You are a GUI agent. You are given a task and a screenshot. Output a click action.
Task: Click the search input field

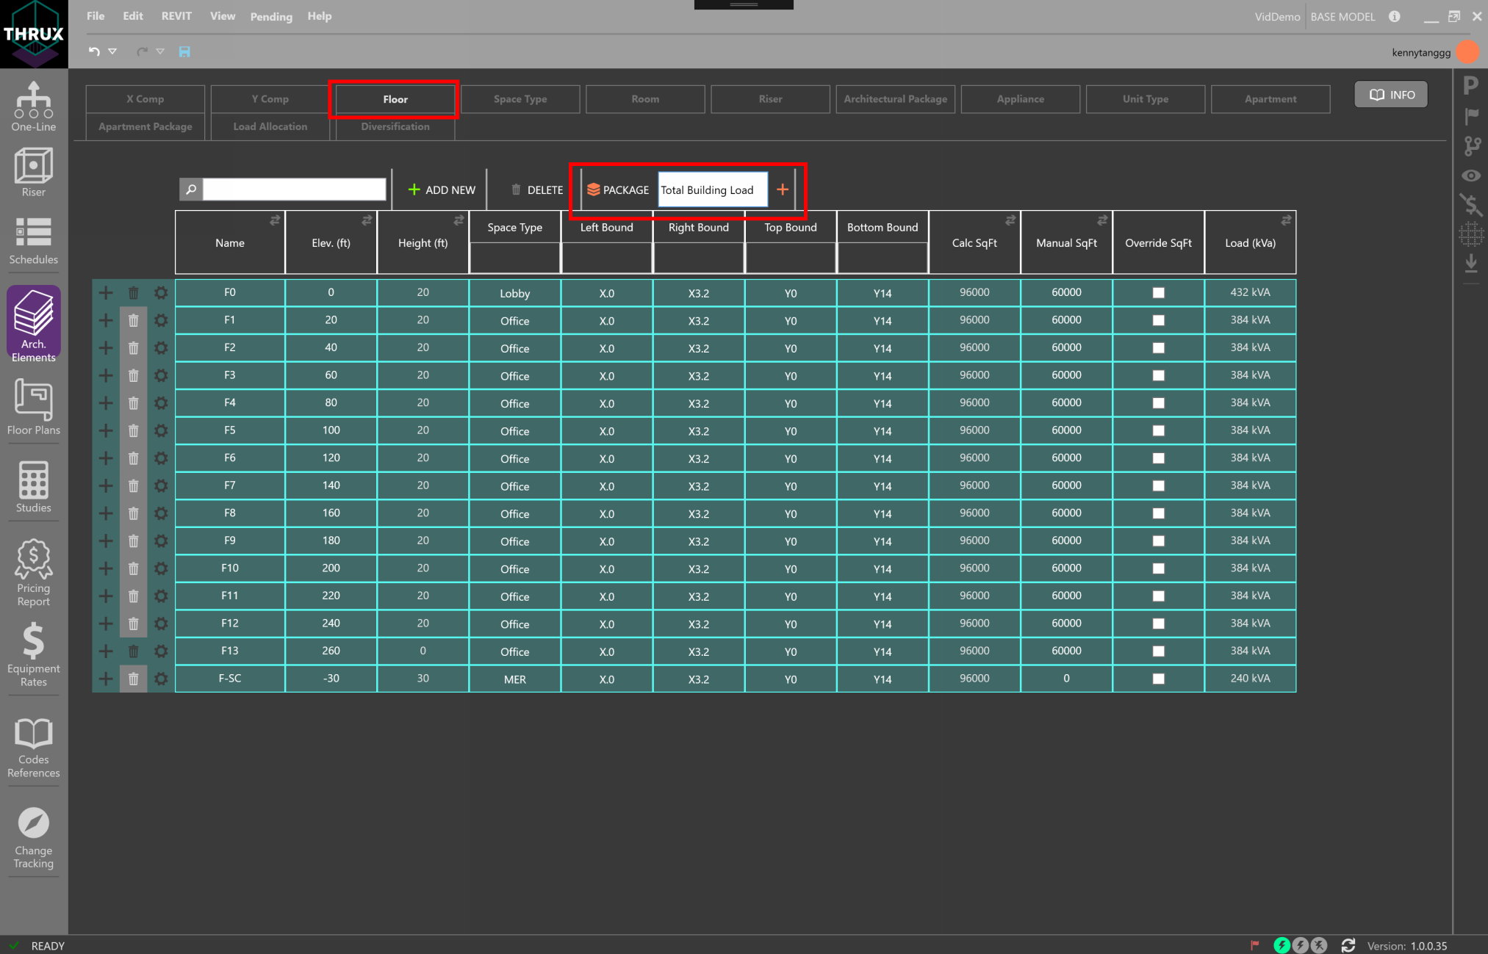(x=294, y=189)
